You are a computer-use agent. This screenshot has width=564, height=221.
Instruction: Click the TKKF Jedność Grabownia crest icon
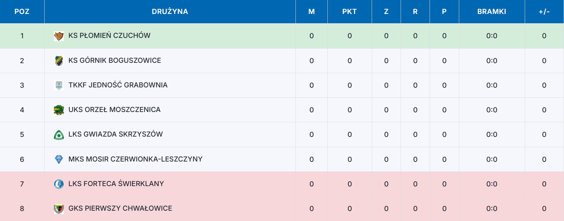[59, 85]
